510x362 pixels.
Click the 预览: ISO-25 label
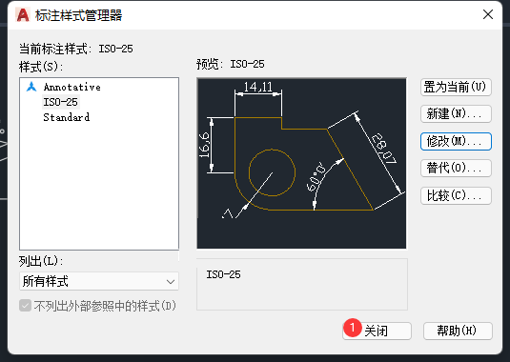[231, 64]
